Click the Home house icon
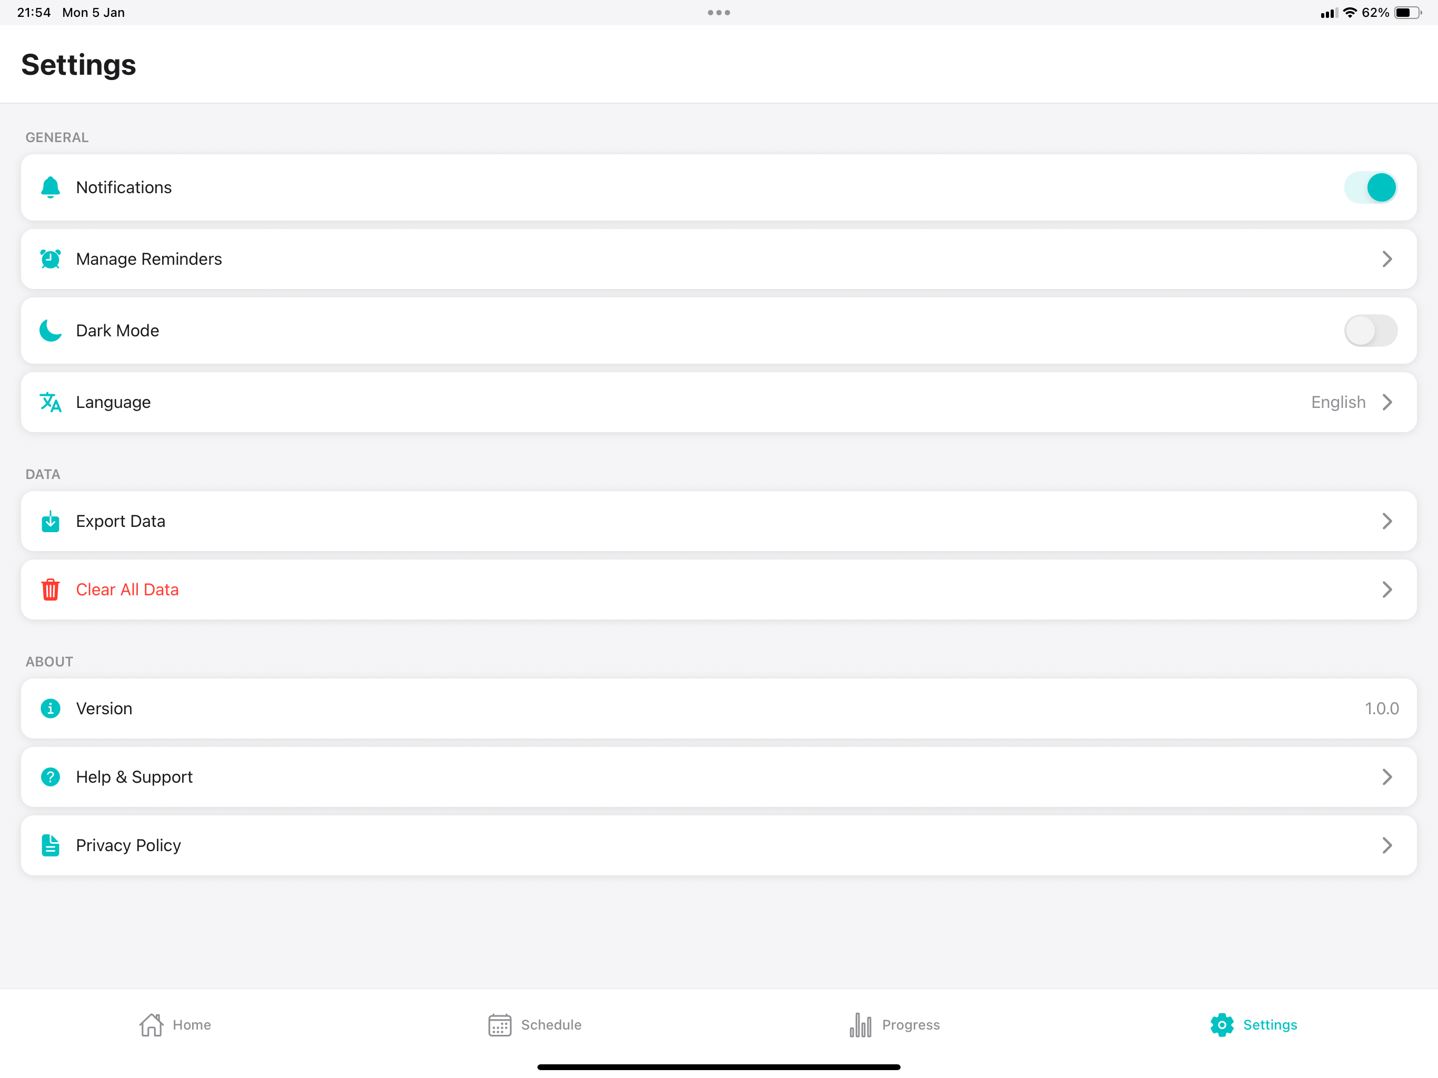 tap(151, 1025)
